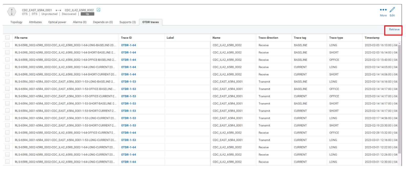Click the Trace type column header
This screenshot has width=406, height=169.
click(336, 38)
